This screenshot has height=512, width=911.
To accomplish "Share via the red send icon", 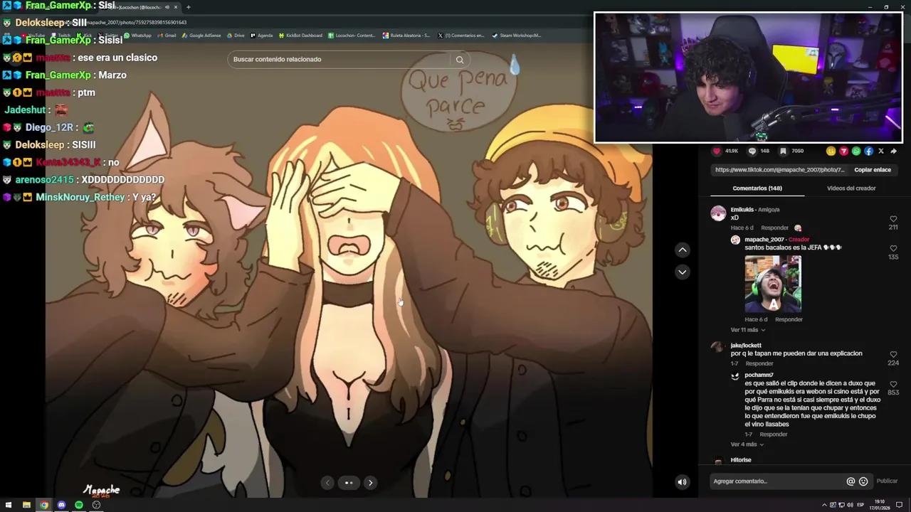I will click(x=843, y=151).
